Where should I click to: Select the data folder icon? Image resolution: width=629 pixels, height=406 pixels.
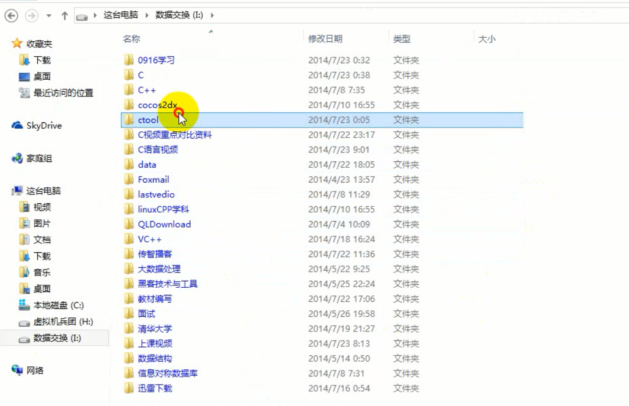pos(129,165)
